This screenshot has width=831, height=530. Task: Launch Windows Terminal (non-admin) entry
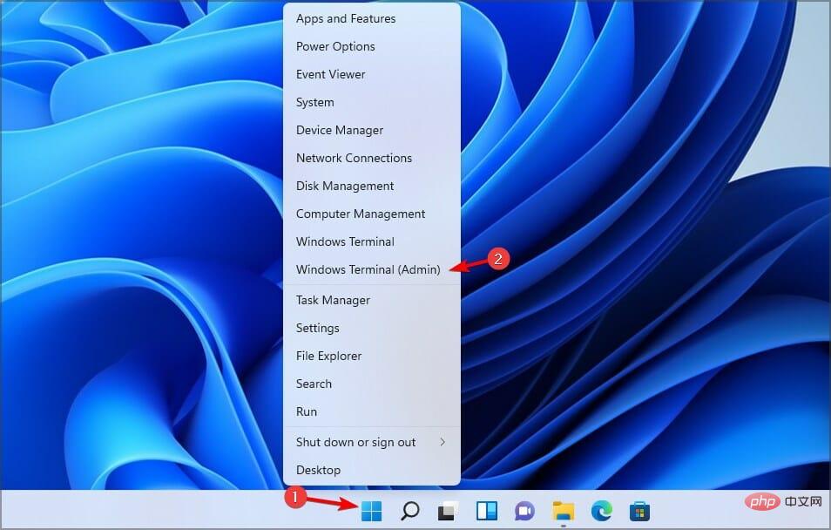click(x=372, y=241)
